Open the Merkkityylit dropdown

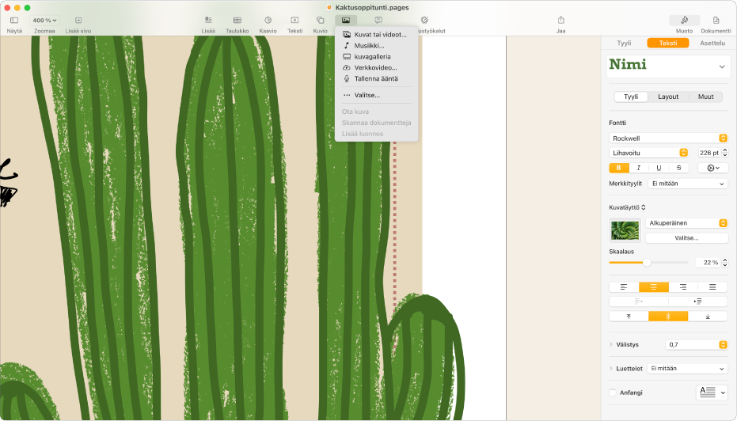click(x=686, y=184)
